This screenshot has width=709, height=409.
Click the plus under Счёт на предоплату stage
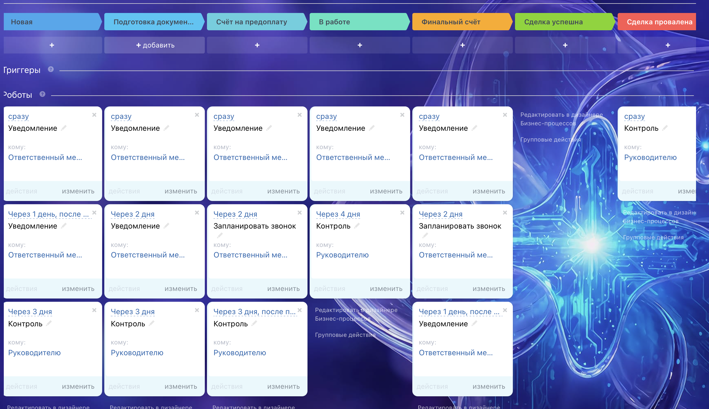(x=257, y=45)
